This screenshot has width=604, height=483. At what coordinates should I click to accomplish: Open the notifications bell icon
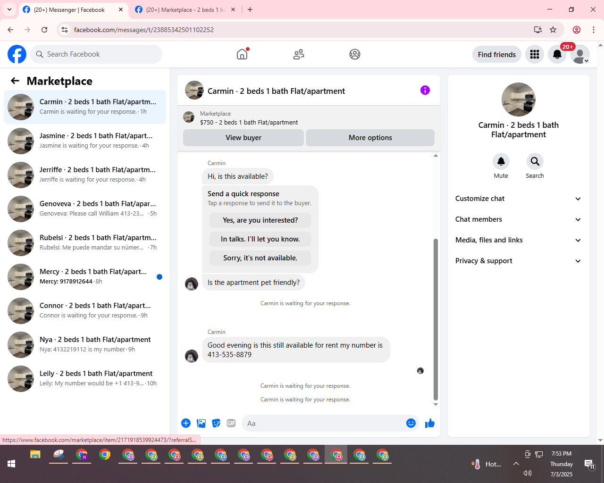coord(557,54)
